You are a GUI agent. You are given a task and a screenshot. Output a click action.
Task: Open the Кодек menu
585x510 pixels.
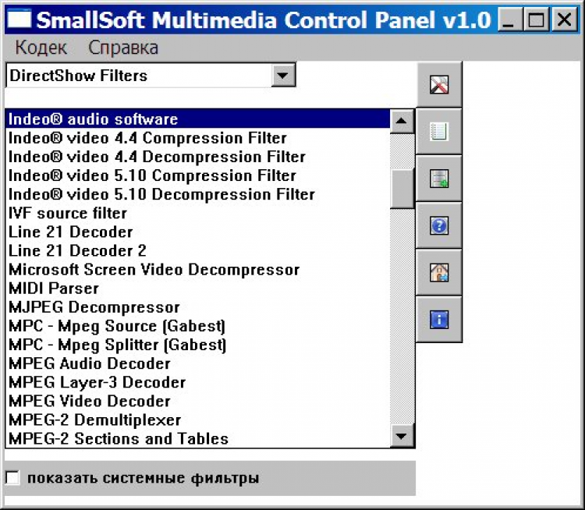pos(41,48)
